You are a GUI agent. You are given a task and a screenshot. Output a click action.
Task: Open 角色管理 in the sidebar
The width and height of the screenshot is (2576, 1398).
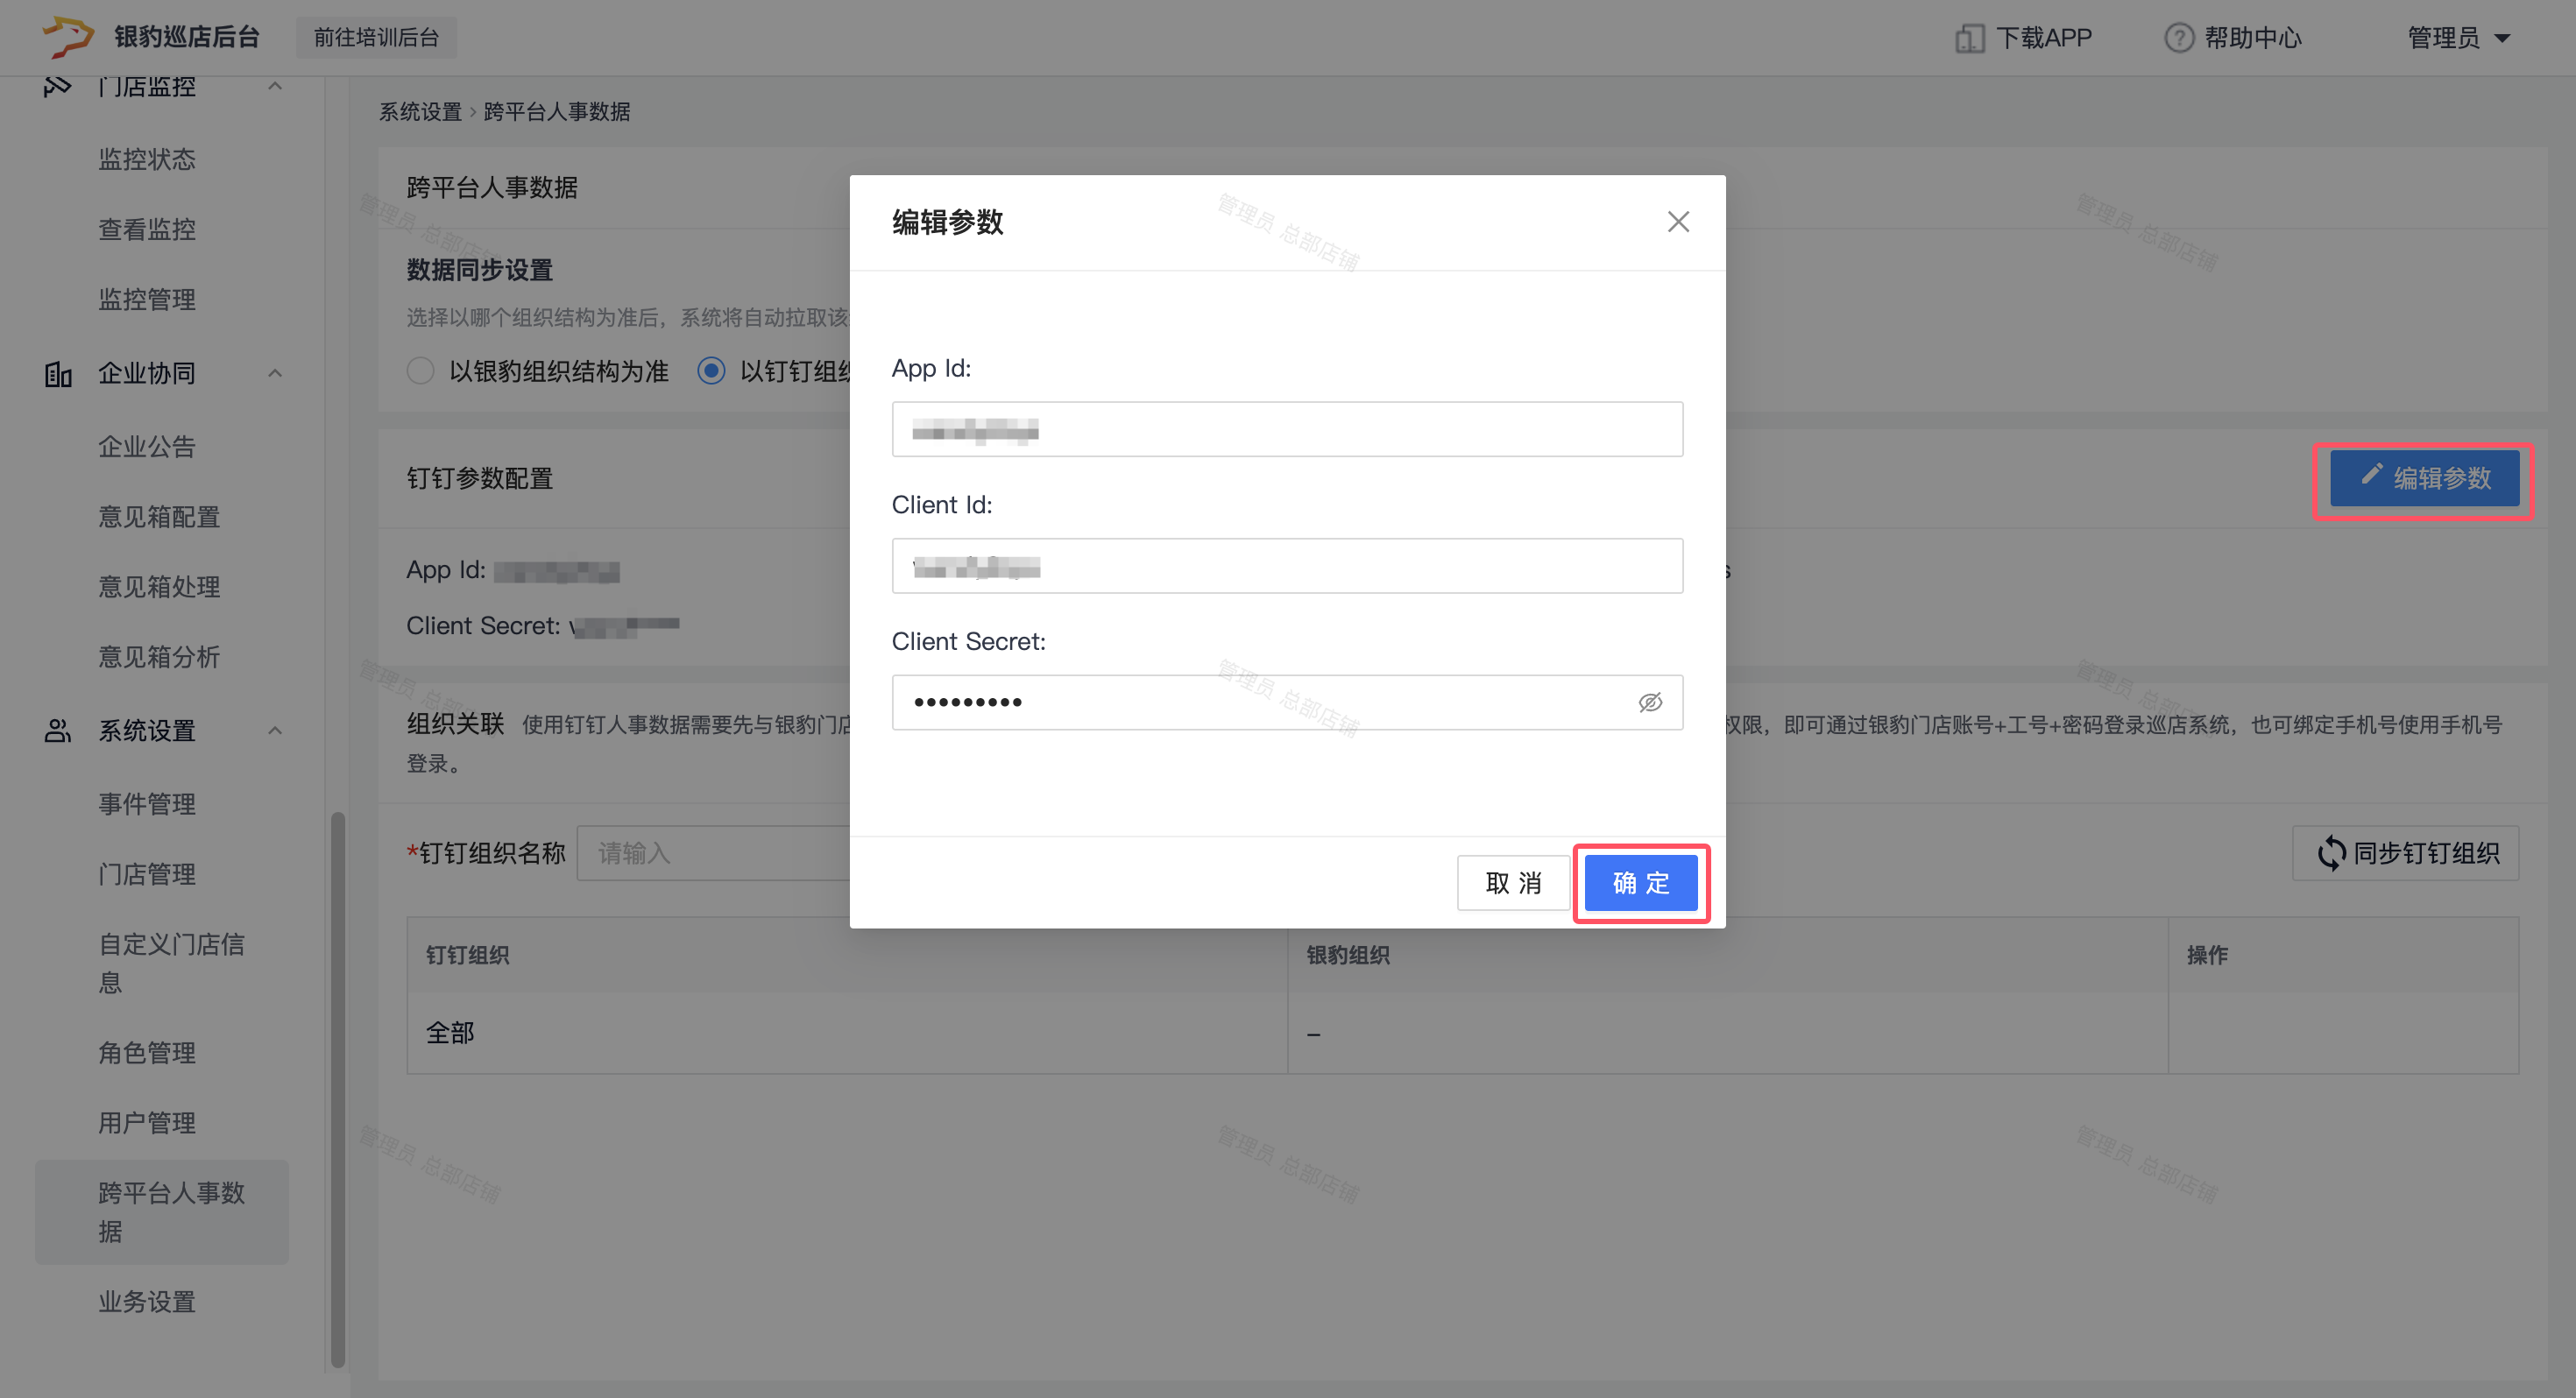click(147, 1052)
